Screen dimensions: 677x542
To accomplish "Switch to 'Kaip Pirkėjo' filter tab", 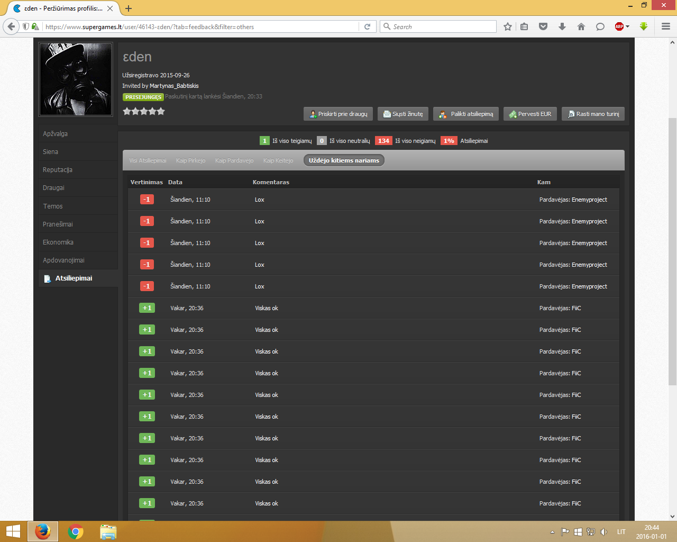I will click(x=190, y=160).
